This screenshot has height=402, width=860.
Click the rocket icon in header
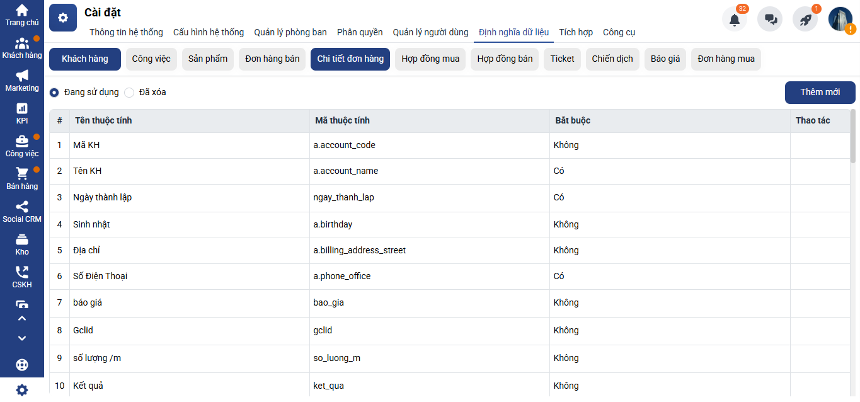[805, 20]
